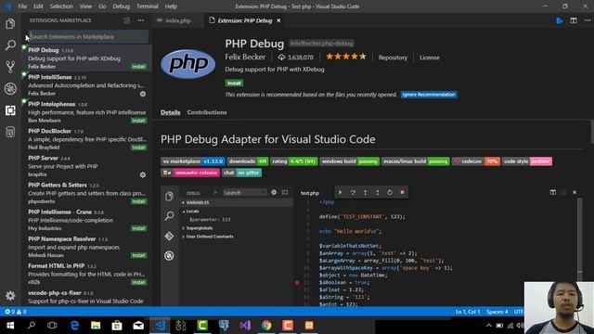Click the chat on gitter badge

pos(241,173)
